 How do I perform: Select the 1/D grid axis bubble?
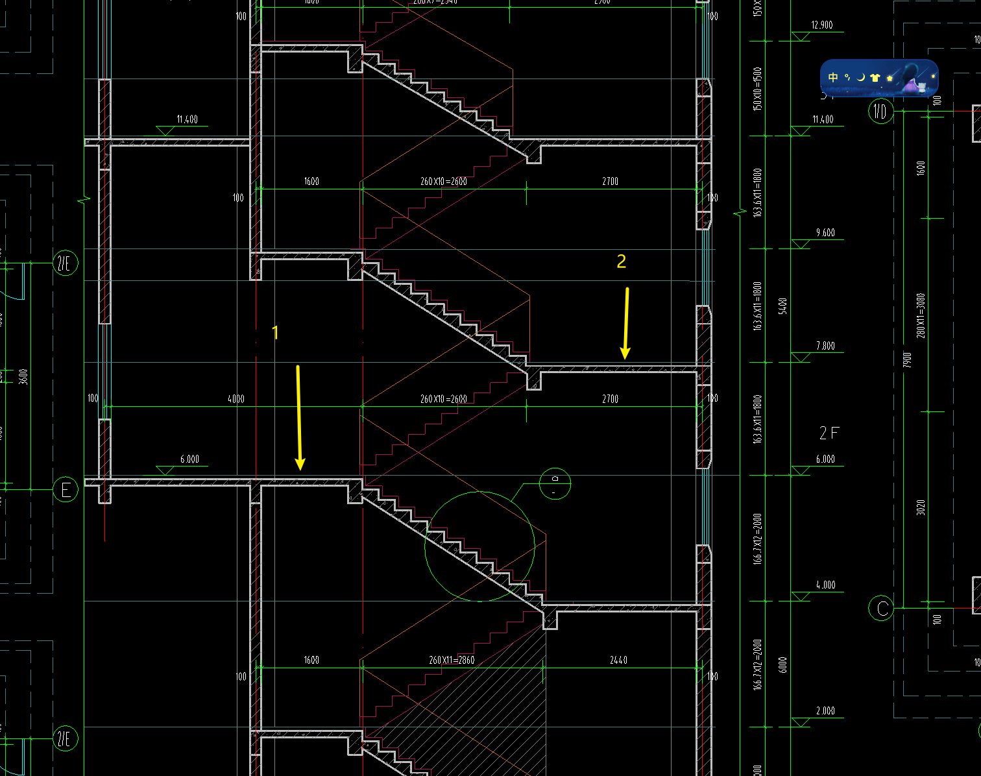pos(880,112)
